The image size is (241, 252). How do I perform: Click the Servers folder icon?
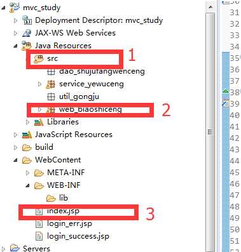point(15,248)
